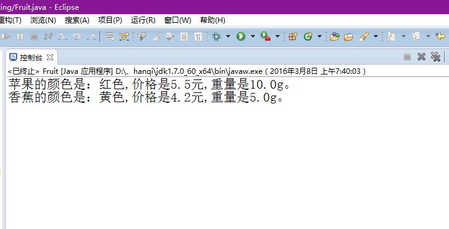Open the New Java Class dropdown arrow
Screen dimensions: 449x229
click(319, 36)
